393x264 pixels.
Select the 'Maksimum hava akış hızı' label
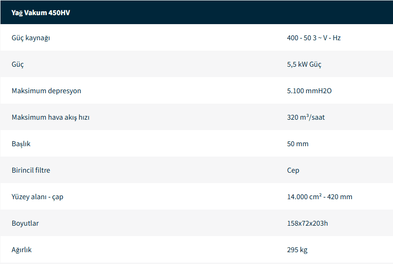[51, 117]
